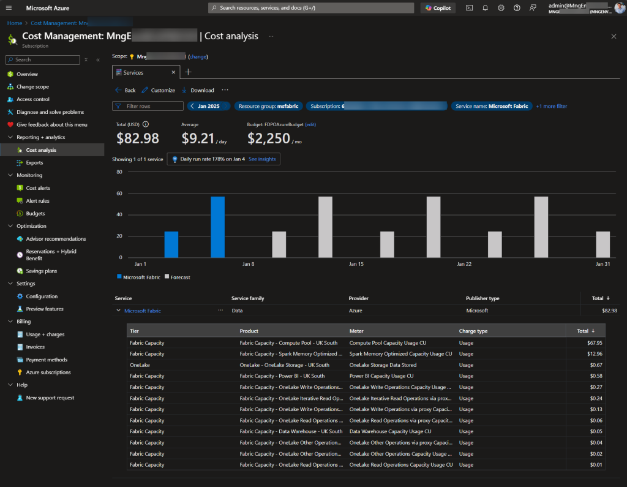Open the feedback icon in top bar

click(x=533, y=8)
